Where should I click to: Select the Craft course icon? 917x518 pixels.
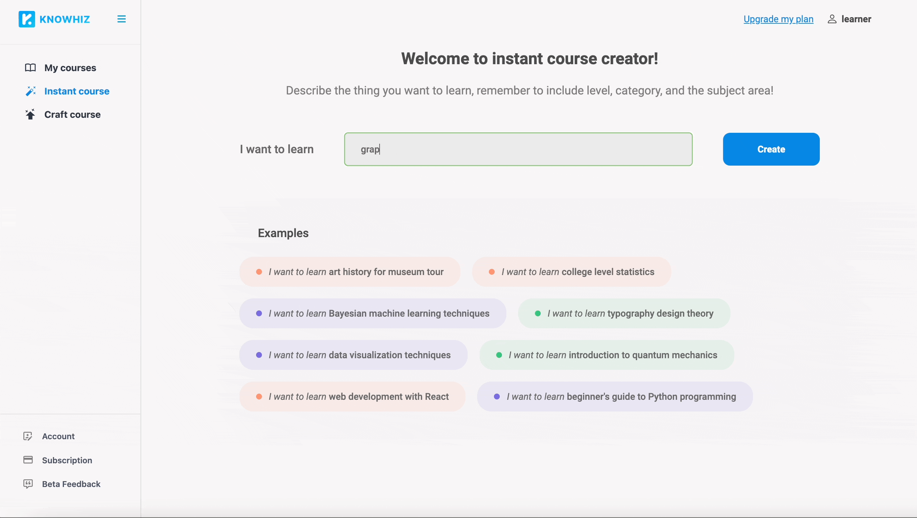click(30, 114)
